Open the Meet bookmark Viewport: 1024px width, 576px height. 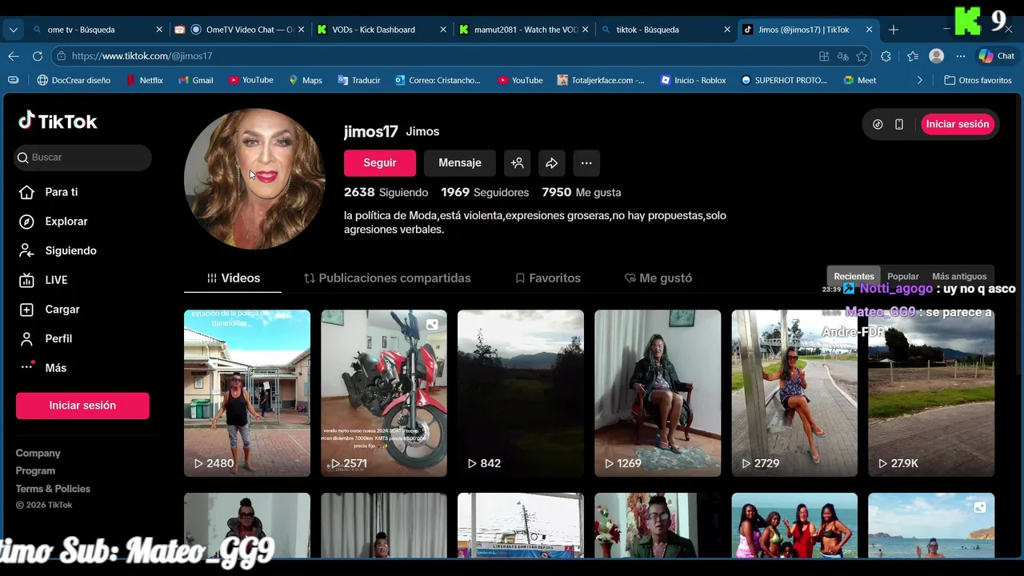[860, 80]
